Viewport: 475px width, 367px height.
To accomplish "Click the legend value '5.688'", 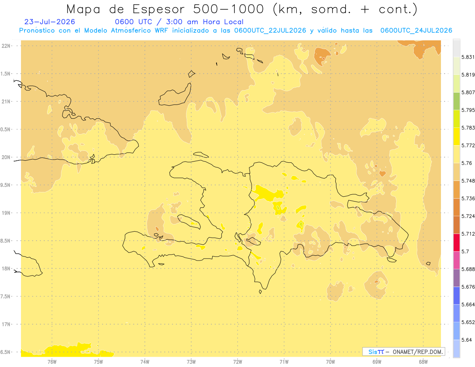I will click(468, 269).
